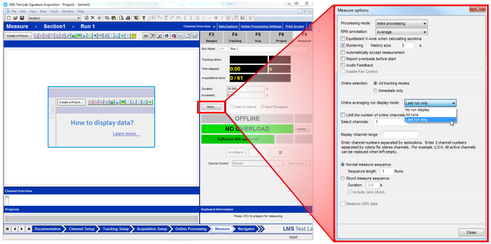Image resolution: width=491 pixels, height=244 pixels.
Task: Open the Data menu
Action: 43,11
